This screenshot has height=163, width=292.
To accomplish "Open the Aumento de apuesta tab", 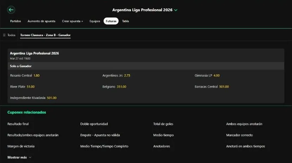I will point(42,21).
